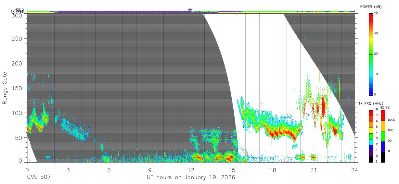Click the x-axis tick label 21
Screen dimensions: 399x184
[314, 170]
